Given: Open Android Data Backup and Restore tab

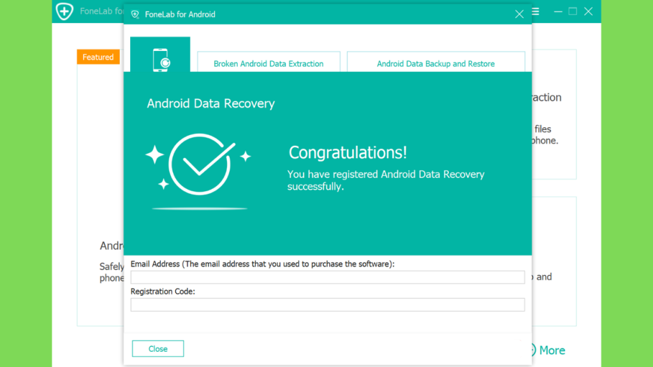Looking at the screenshot, I should pos(436,62).
